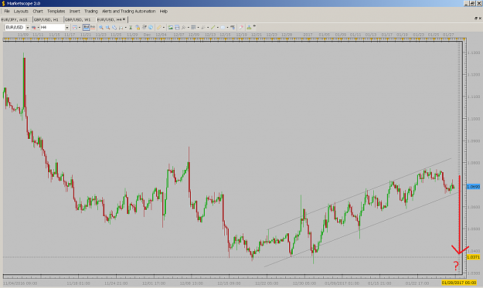Open the Insert menu
The width and height of the screenshot is (483, 288).
coord(74,11)
